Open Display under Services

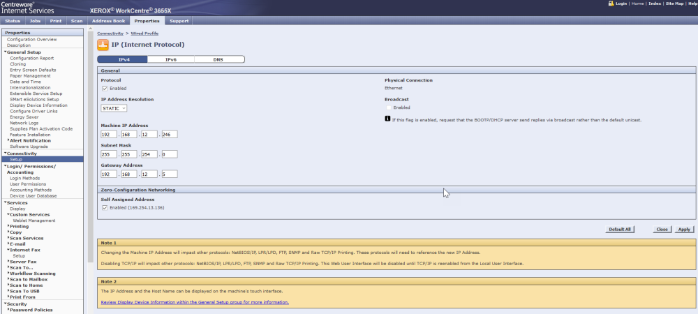pyautogui.click(x=17, y=209)
